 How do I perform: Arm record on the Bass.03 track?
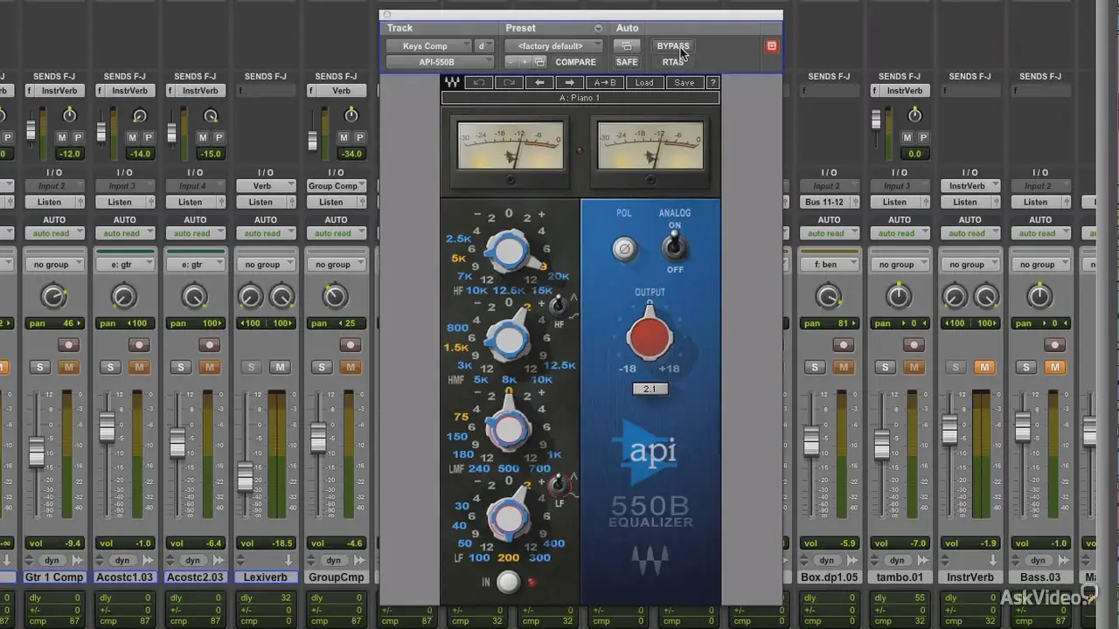(x=1055, y=345)
